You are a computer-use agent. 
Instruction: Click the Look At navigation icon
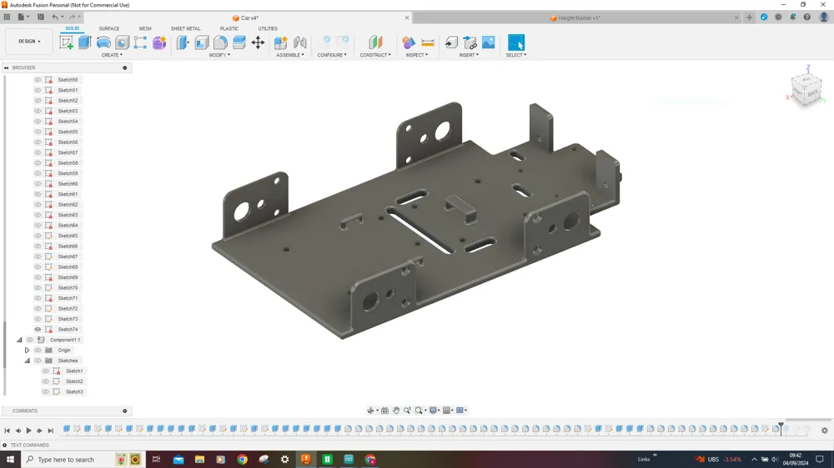pos(384,410)
